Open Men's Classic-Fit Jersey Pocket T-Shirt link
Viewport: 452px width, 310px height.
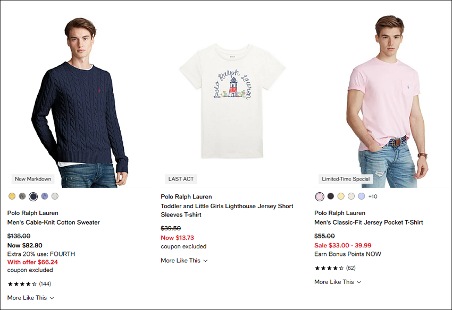point(369,222)
